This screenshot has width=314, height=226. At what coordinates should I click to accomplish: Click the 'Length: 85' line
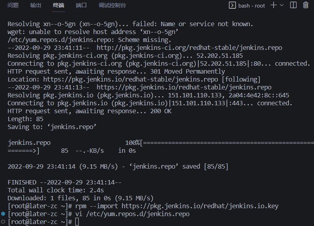(x=25, y=119)
